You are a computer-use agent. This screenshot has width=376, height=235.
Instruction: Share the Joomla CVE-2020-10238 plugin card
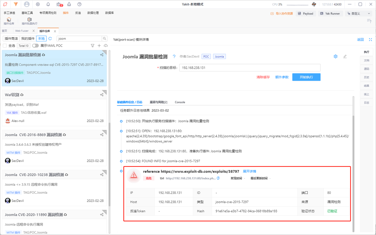pyautogui.click(x=102, y=175)
